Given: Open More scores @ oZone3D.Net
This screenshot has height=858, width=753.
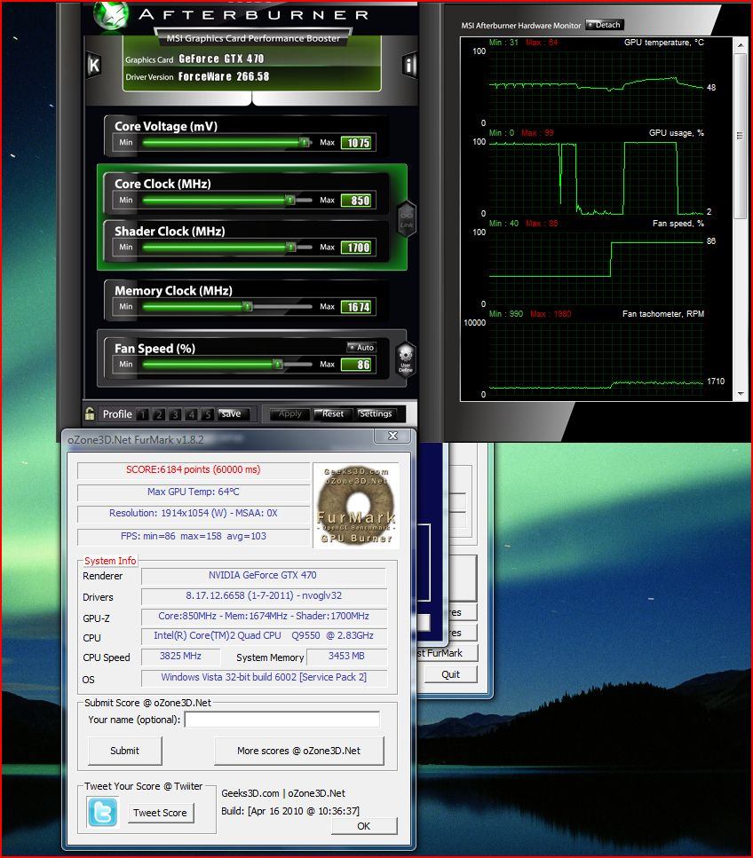Looking at the screenshot, I should [x=298, y=751].
